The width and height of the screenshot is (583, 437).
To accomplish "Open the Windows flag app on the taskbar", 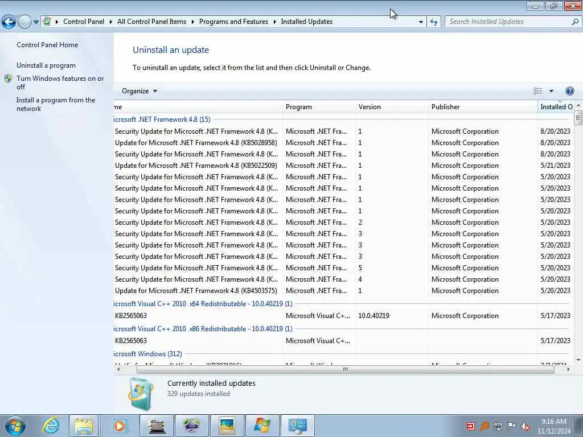I will tap(262, 426).
